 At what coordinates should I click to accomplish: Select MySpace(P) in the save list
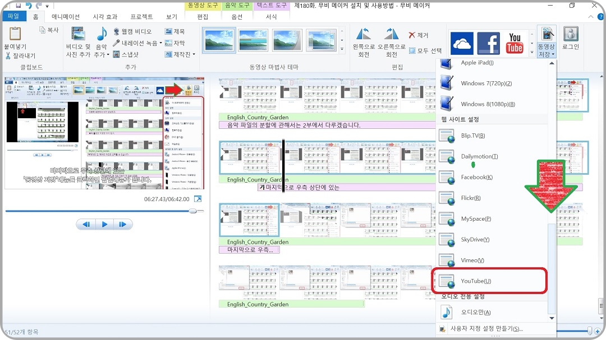[x=492, y=218]
